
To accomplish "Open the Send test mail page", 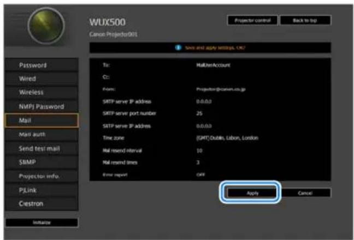I will pos(42,148).
